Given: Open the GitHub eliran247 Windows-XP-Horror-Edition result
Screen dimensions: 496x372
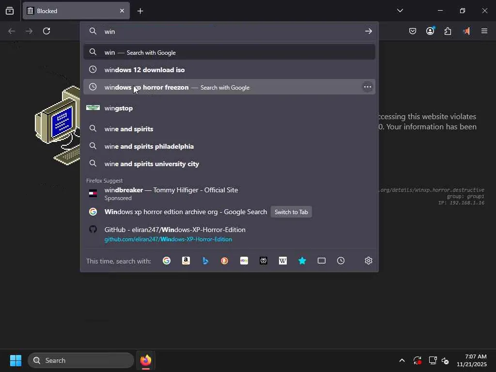Looking at the screenshot, I should [x=229, y=234].
